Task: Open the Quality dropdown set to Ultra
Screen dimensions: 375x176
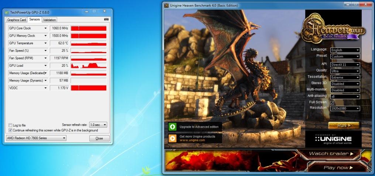Action: [345, 71]
